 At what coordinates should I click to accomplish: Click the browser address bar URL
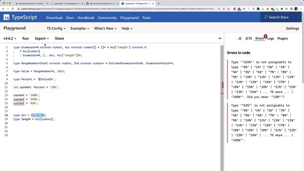point(118,9)
